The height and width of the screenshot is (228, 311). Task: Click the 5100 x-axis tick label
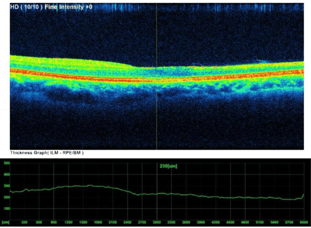(260, 222)
